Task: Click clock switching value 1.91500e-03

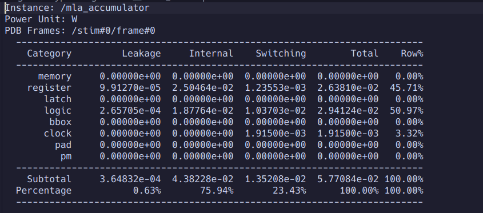Action: 276,133
